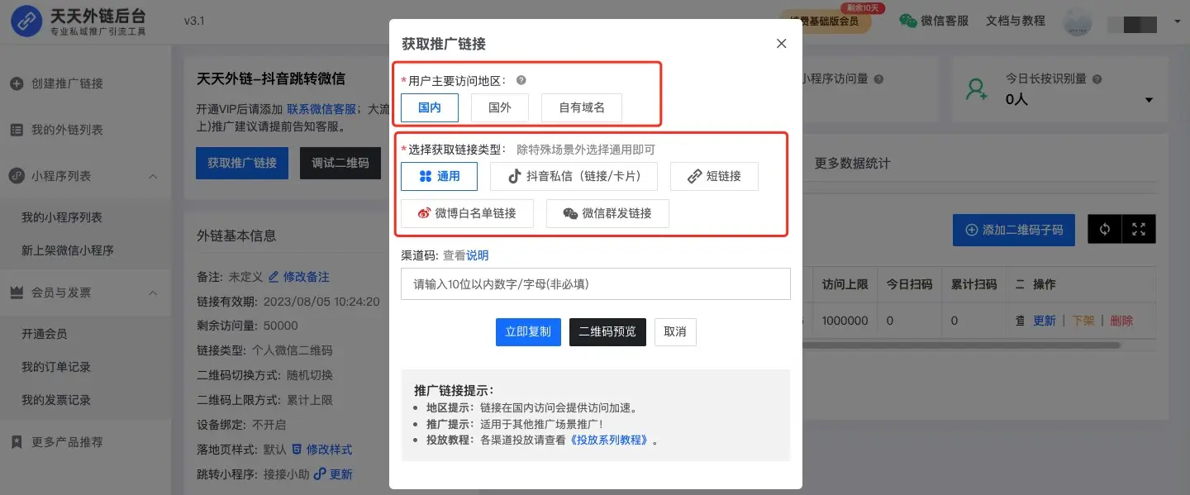Image resolution: width=1190 pixels, height=495 pixels.
Task: Click the 删除 link in the table row
Action: (x=1121, y=321)
